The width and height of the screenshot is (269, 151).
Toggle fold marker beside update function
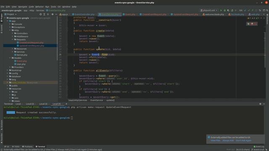67,49
